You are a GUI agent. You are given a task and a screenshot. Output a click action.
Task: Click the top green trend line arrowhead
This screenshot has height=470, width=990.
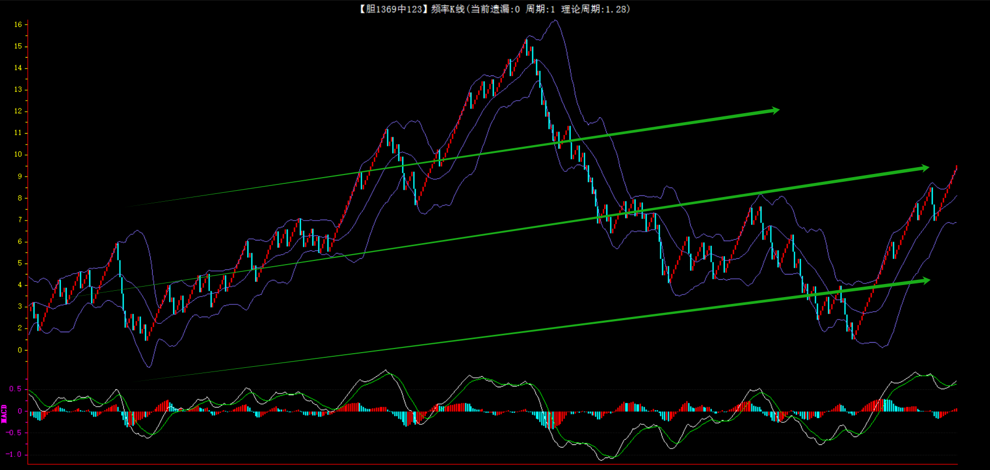coord(775,110)
